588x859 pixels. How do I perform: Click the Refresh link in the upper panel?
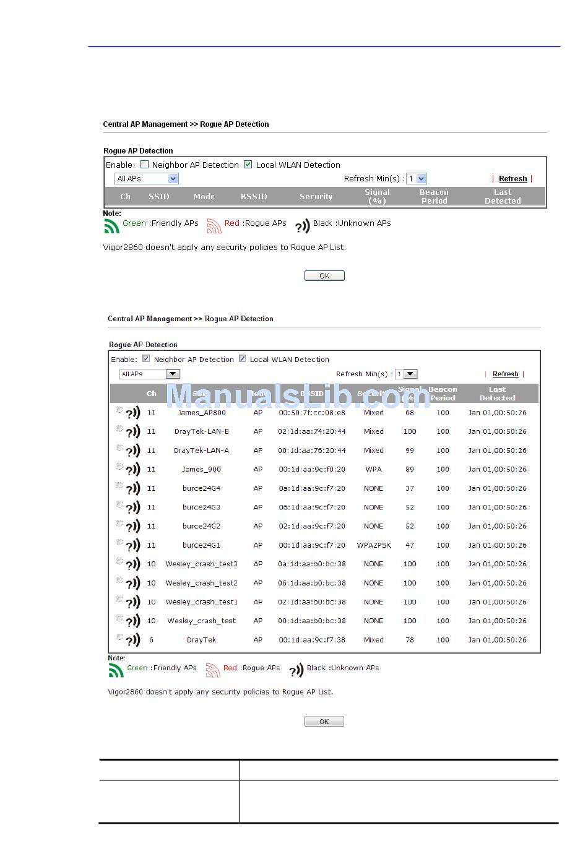coord(513,179)
